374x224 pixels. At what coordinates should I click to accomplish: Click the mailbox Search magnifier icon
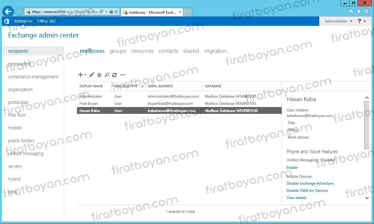click(x=107, y=75)
